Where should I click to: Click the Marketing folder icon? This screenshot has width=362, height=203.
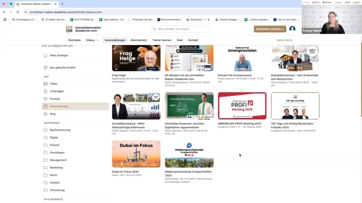click(45, 167)
